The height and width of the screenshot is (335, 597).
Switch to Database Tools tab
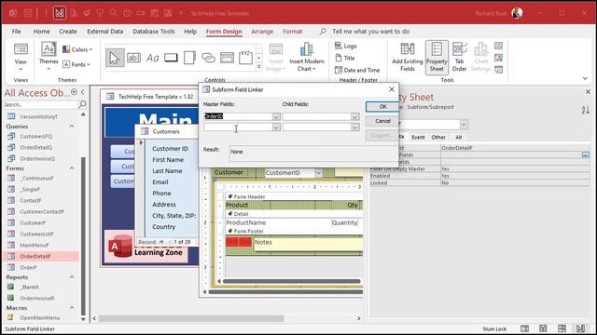pos(153,32)
